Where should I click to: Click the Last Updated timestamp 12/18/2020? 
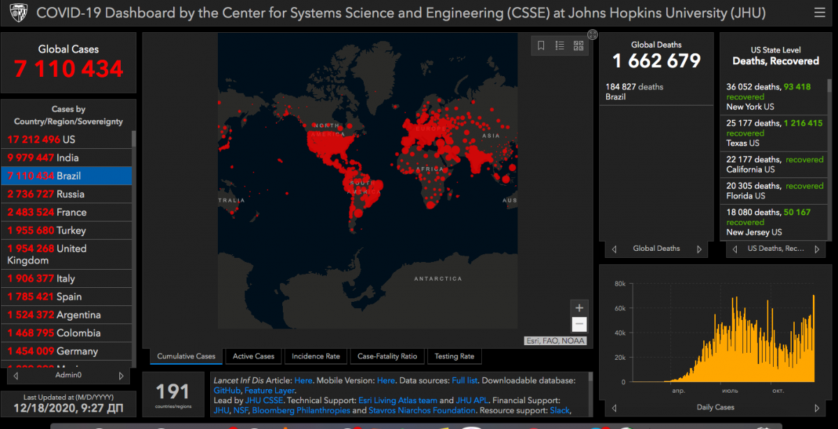(68, 409)
